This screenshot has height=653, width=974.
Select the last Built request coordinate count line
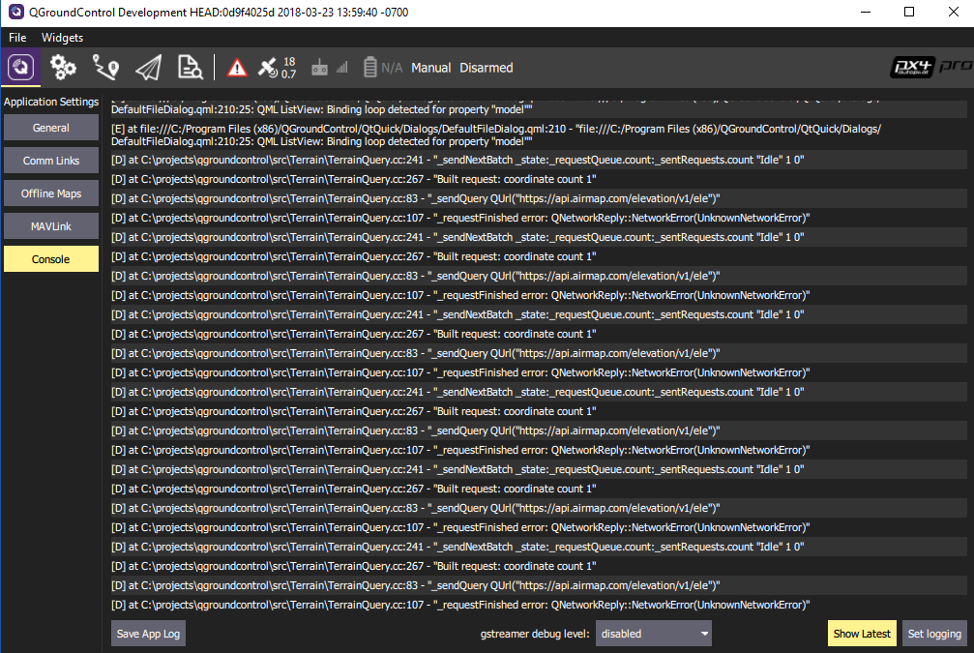(x=539, y=566)
